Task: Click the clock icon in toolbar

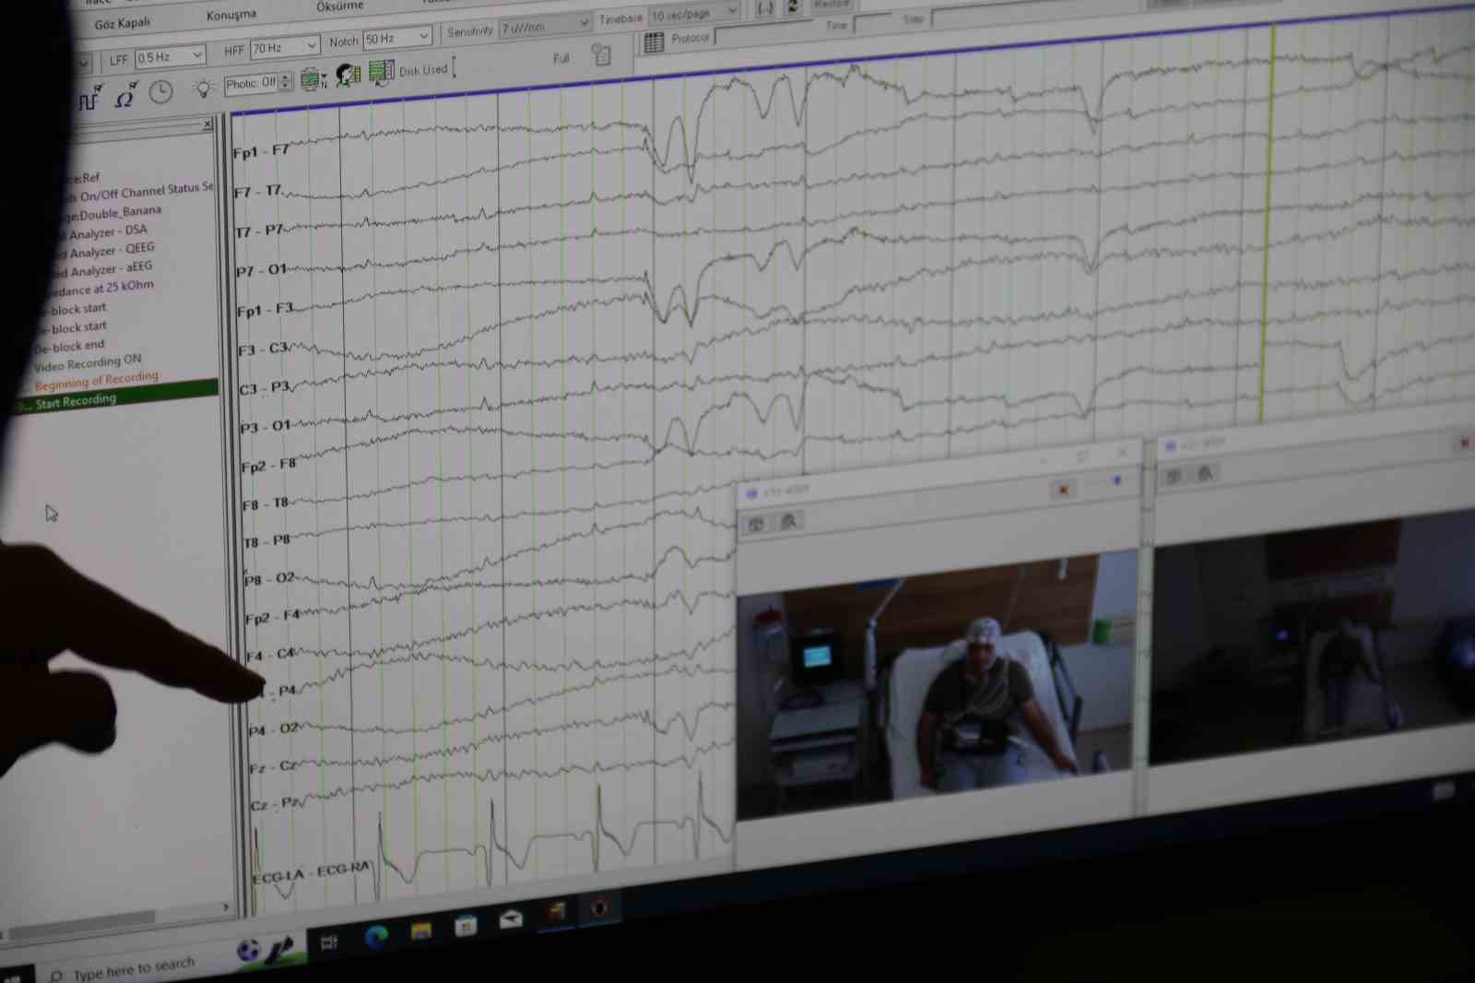Action: point(160,91)
